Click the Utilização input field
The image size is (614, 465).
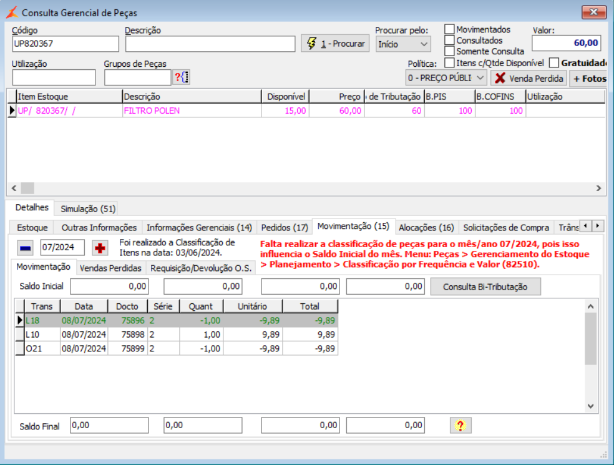coord(54,77)
